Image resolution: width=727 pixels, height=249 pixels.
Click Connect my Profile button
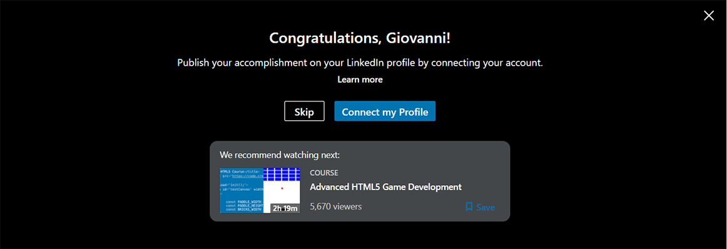(385, 111)
